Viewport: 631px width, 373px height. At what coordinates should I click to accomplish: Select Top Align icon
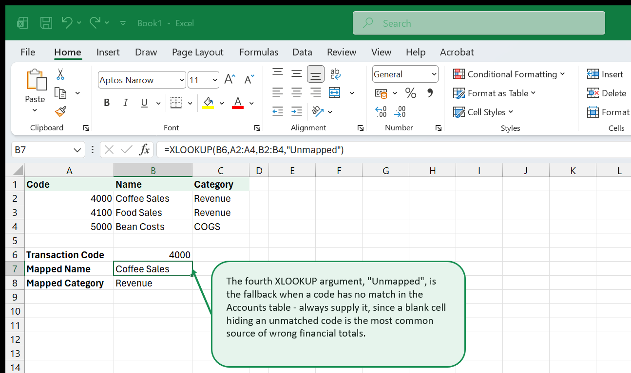point(278,73)
